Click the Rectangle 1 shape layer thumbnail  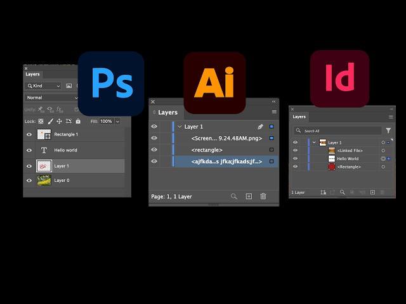coord(44,134)
